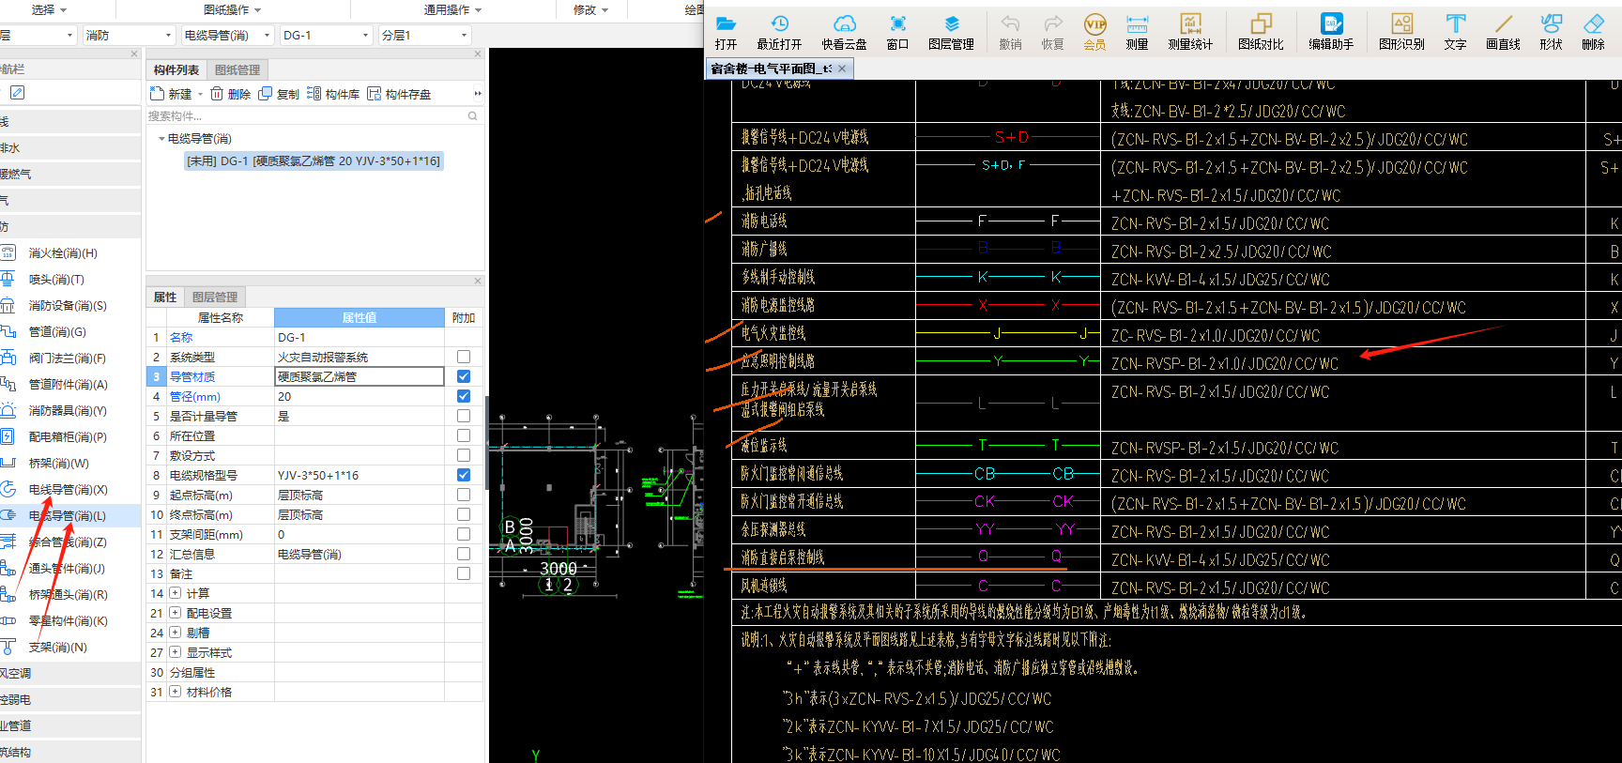Open the 分层1 layer dropdown

424,35
